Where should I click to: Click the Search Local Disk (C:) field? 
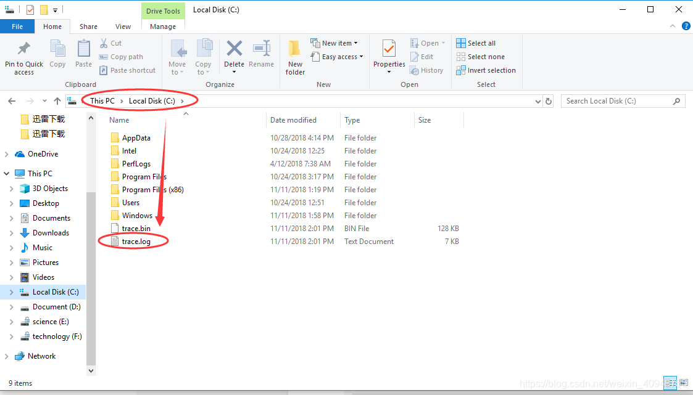623,101
